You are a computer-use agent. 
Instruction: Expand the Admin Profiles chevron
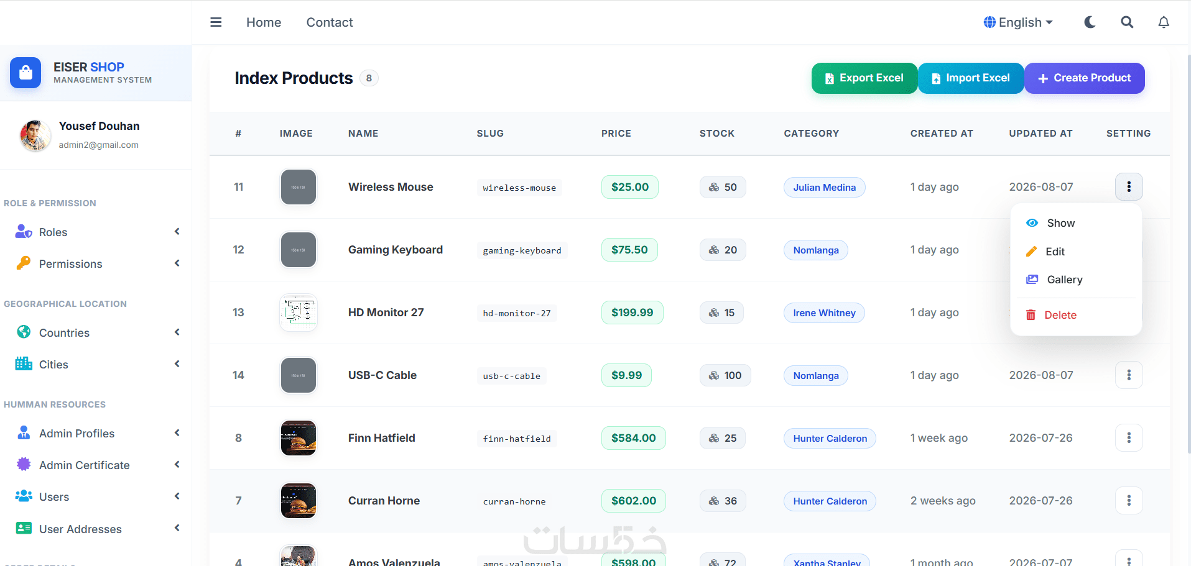point(177,433)
